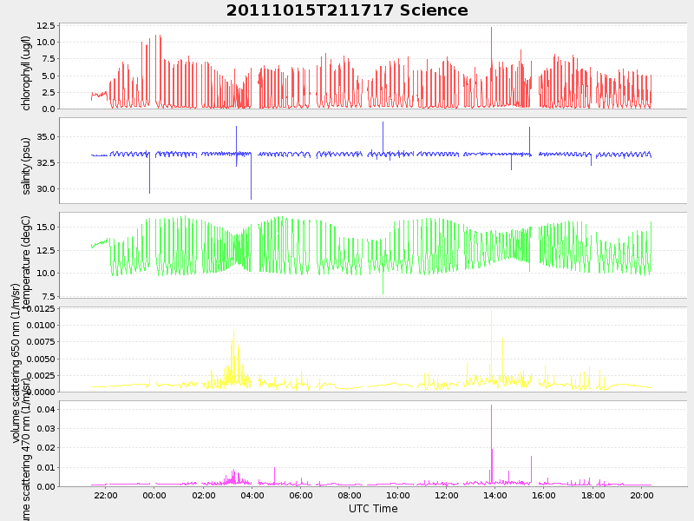
Task: Click the blue salinity downward spike near 04:00
Action: (251, 177)
